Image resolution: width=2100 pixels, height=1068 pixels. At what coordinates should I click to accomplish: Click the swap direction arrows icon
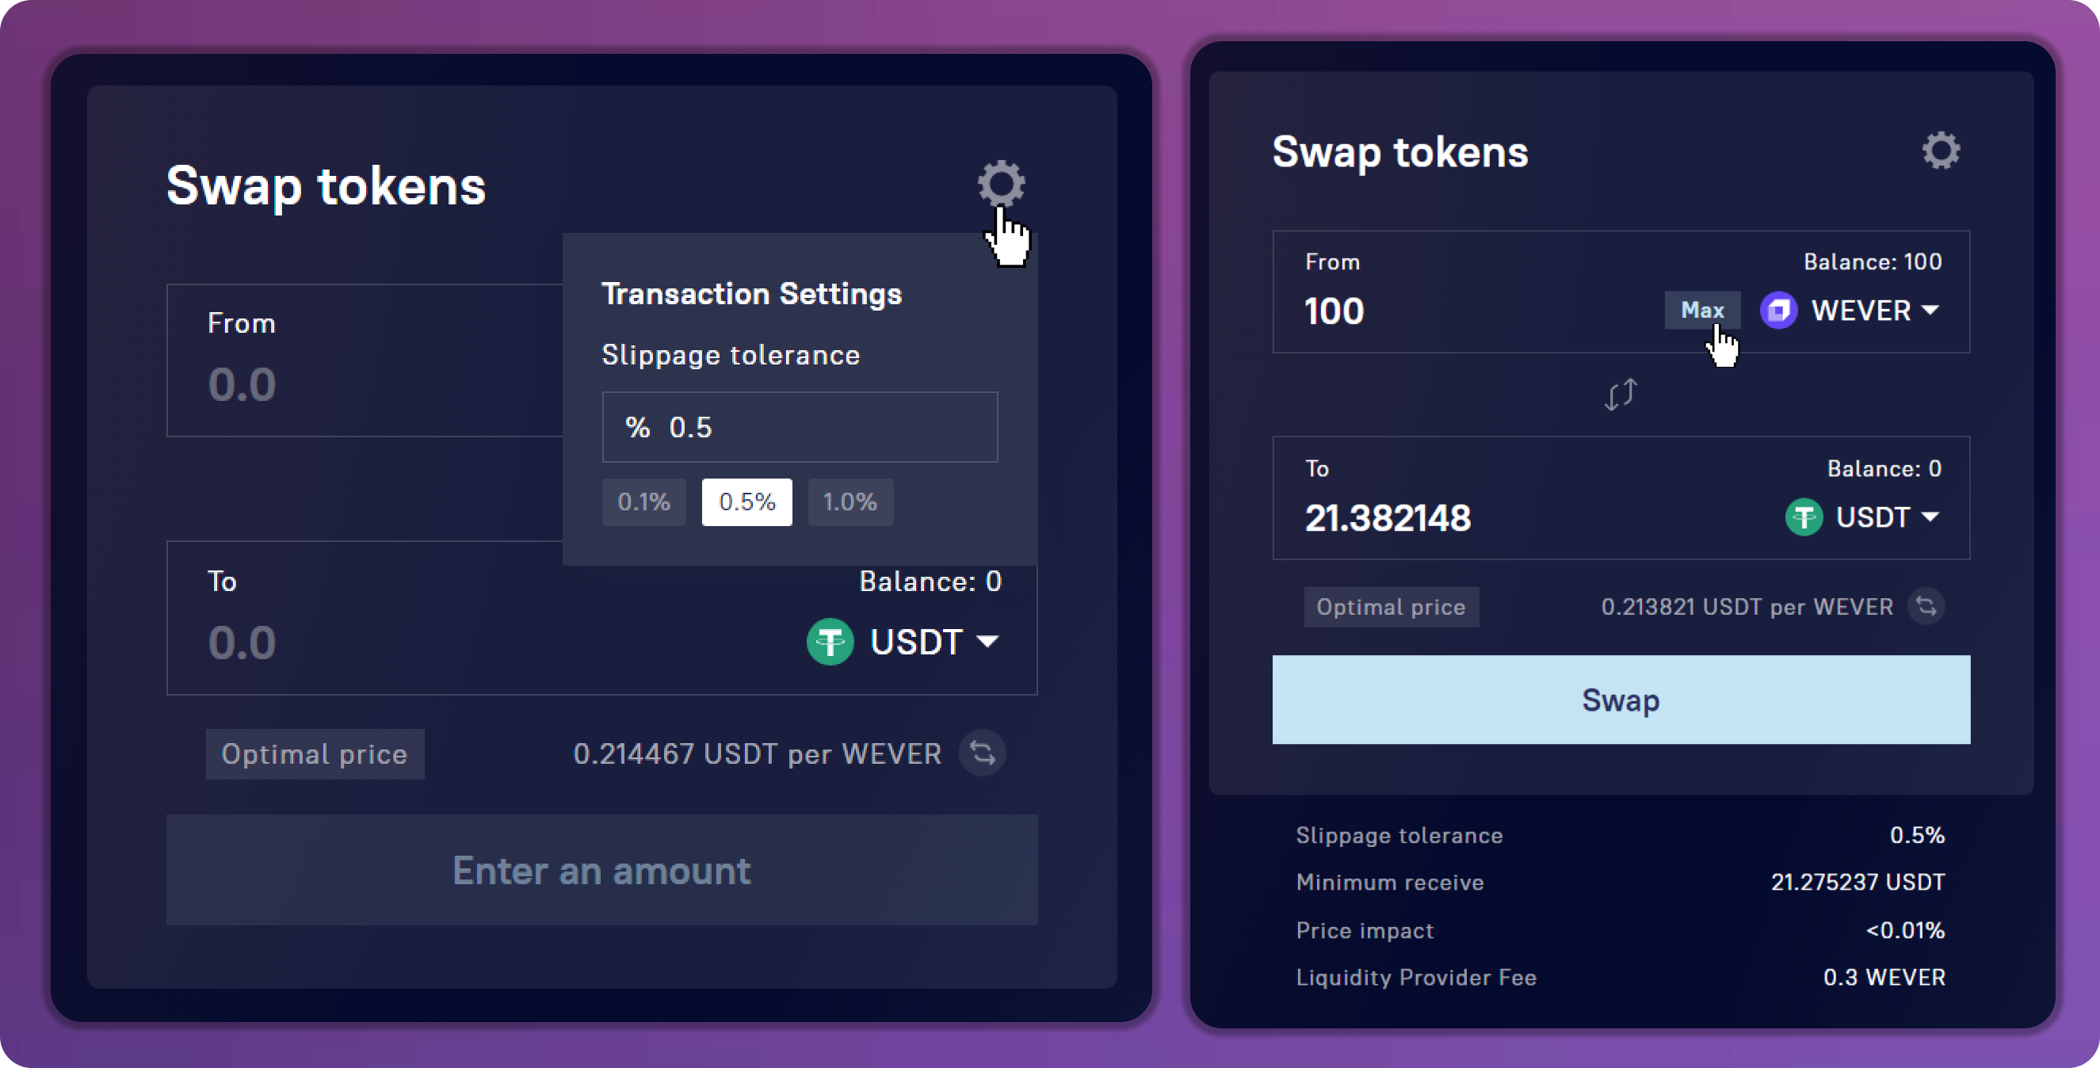click(x=1620, y=395)
